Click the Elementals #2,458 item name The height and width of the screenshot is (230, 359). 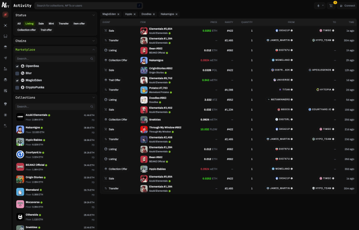161,138
